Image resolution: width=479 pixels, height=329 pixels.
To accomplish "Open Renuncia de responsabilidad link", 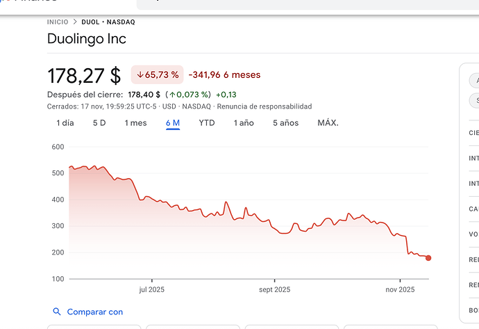I will pyautogui.click(x=264, y=106).
